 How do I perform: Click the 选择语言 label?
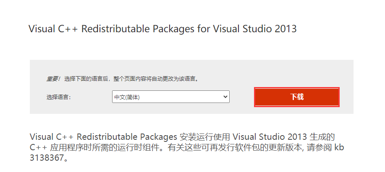[x=59, y=98]
